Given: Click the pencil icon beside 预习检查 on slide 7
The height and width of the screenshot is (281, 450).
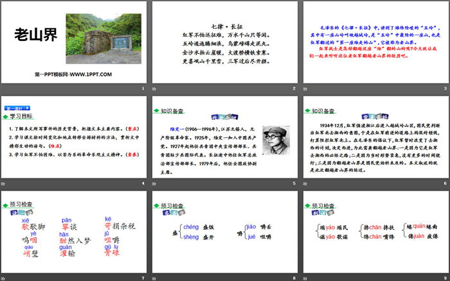Looking at the screenshot, I should click(5, 203).
